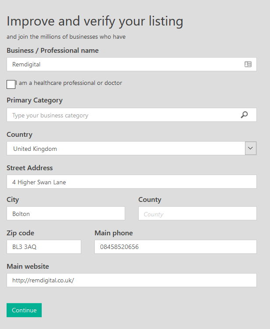Click the green Continue button

pos(24,310)
